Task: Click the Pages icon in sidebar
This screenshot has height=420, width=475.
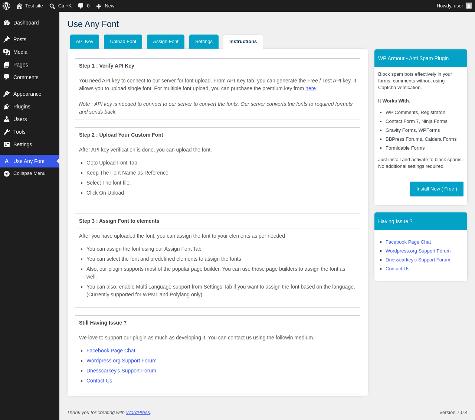Action: [7, 65]
